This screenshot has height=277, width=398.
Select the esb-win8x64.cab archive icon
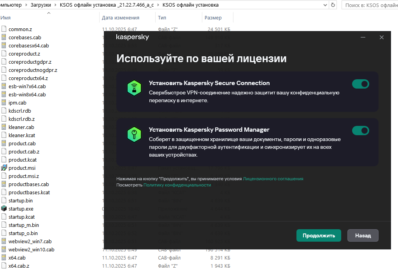[4, 94]
